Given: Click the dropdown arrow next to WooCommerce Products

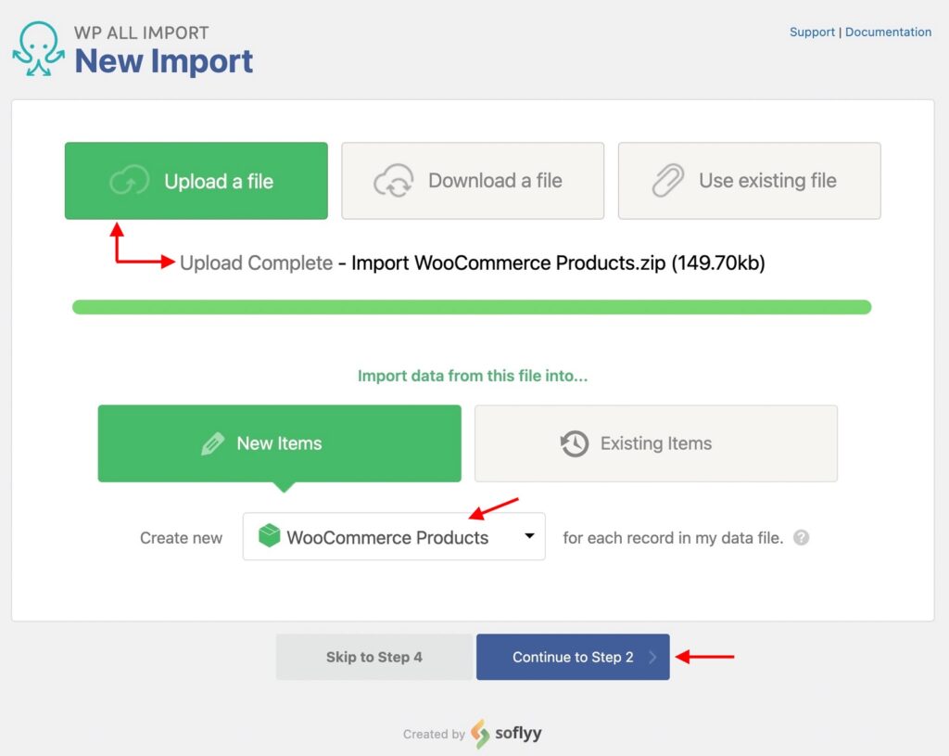Looking at the screenshot, I should tap(528, 536).
